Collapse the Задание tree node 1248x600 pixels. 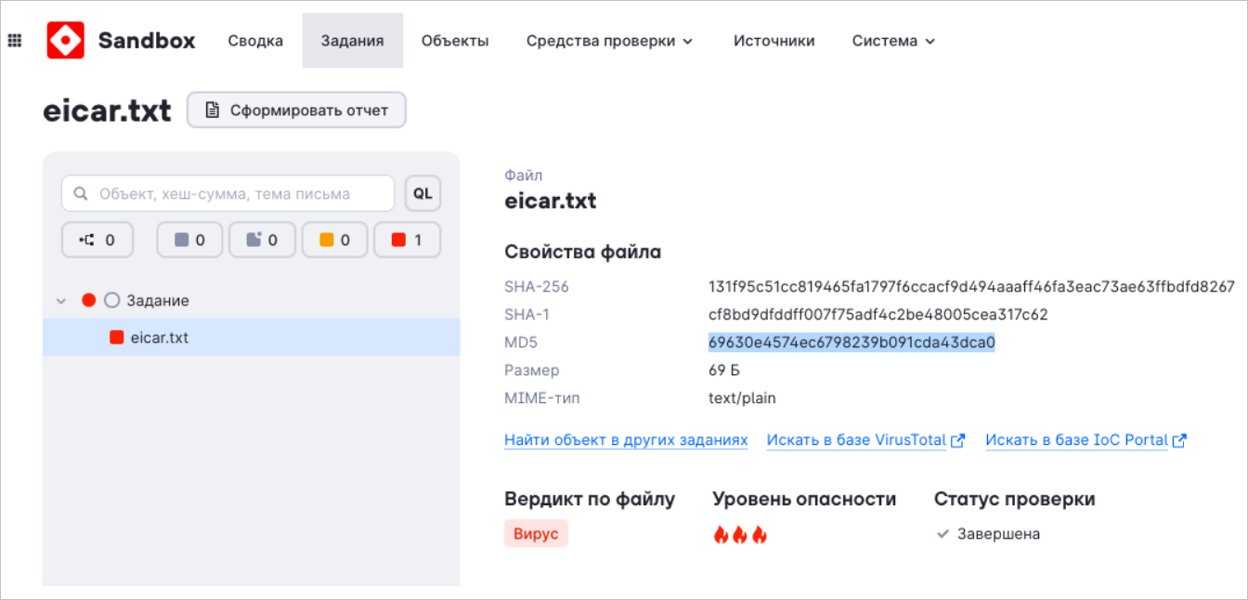61,301
